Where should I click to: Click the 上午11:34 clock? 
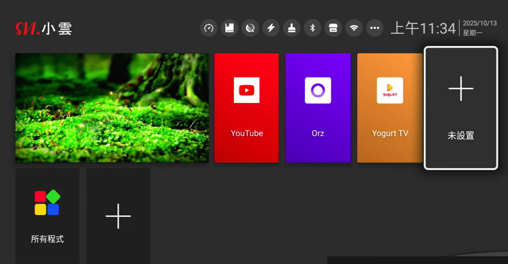(x=422, y=28)
